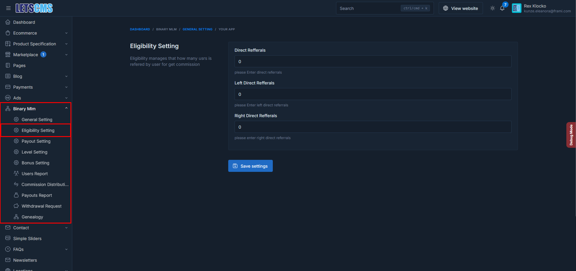The height and width of the screenshot is (271, 576).
Task: Click the notification bell with badge 7
Action: (x=502, y=8)
